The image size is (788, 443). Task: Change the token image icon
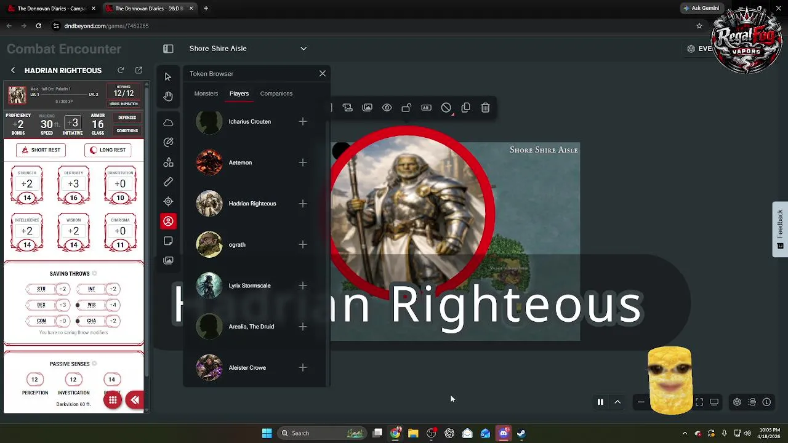(x=368, y=108)
